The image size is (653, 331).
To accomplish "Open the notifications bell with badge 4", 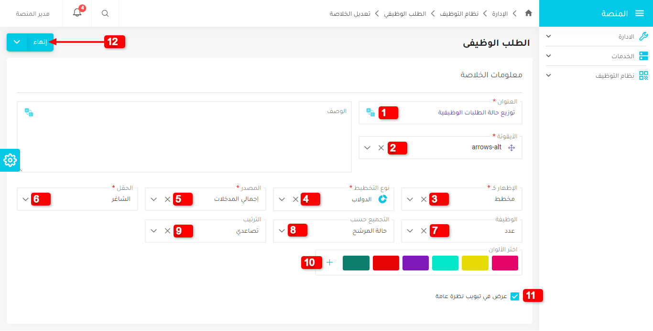I will point(77,13).
